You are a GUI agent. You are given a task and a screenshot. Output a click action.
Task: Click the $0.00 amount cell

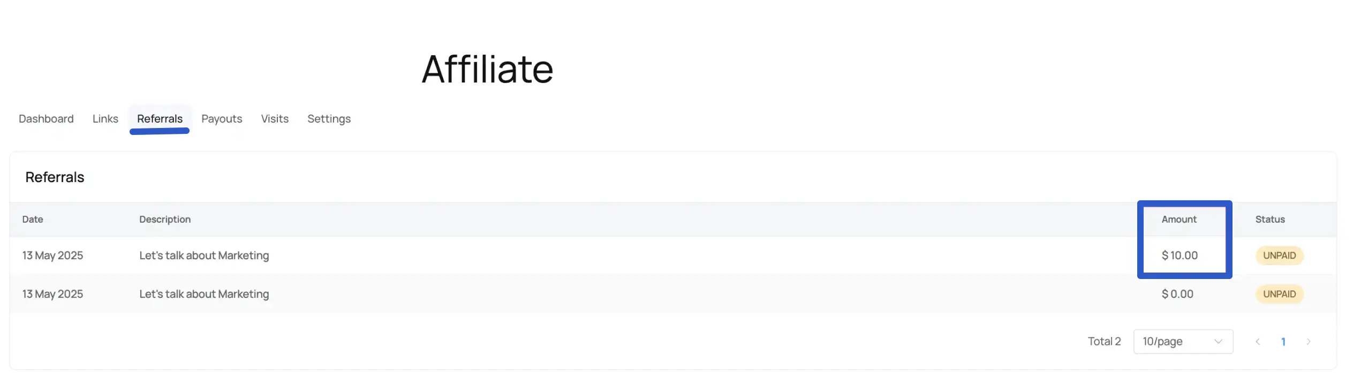click(x=1177, y=294)
